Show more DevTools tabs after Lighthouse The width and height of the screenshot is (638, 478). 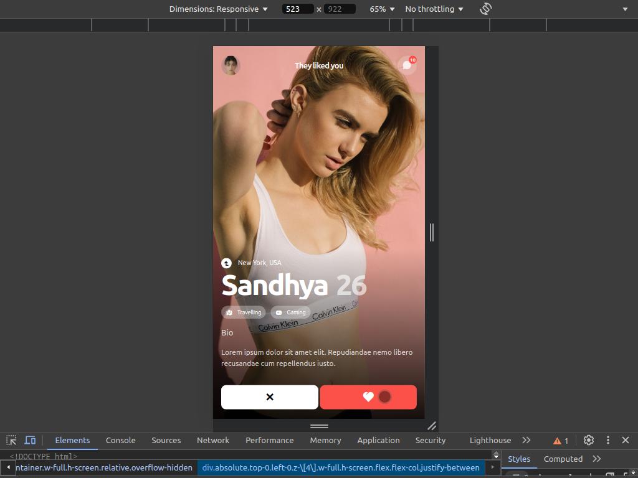(526, 440)
